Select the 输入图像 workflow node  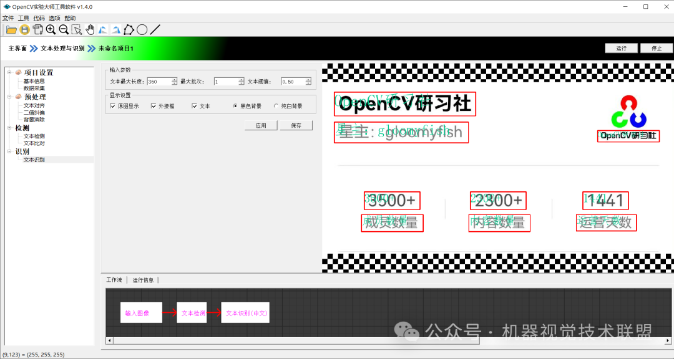tap(141, 313)
